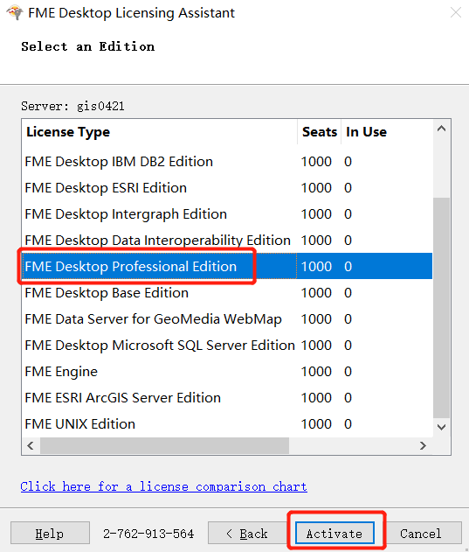Cancel the licensing assistant

[x=421, y=533]
